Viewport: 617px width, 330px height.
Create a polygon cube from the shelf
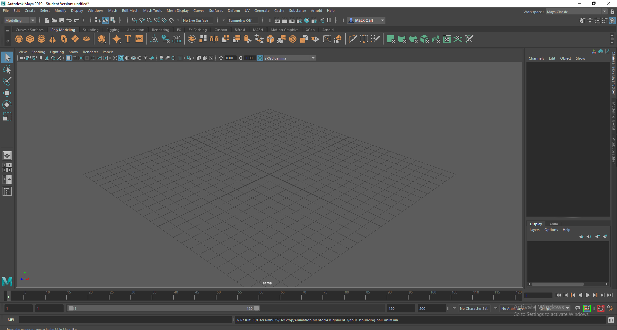pyautogui.click(x=30, y=39)
